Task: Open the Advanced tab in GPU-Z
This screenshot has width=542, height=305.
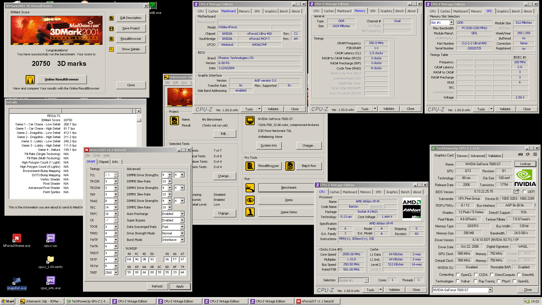Action: click(x=478, y=156)
